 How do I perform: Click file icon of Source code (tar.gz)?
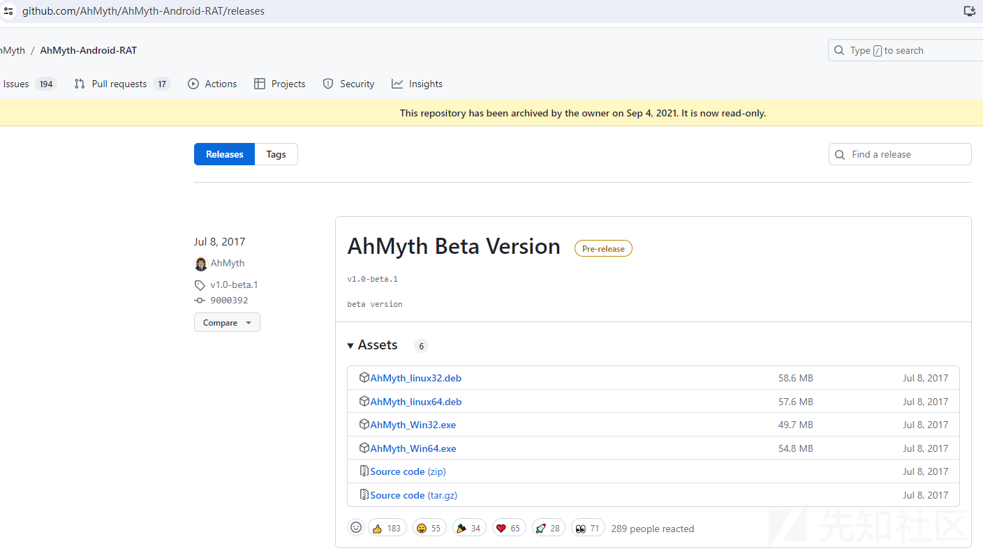tap(364, 494)
